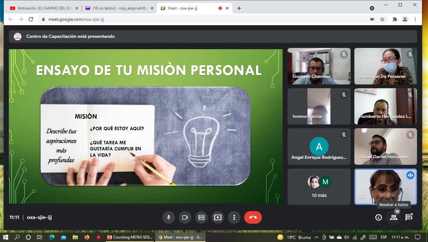Viewport: 428px width, 242px height.
Task: Go forward in browser history
Action: click(x=21, y=19)
